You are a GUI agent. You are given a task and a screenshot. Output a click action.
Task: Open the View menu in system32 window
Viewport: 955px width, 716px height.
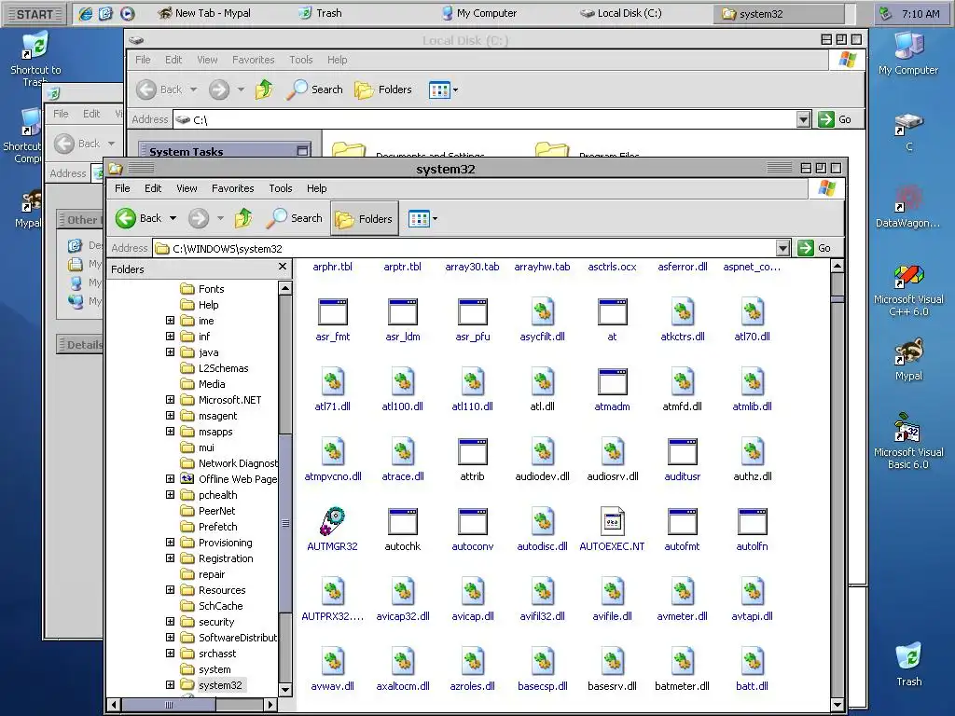(187, 188)
